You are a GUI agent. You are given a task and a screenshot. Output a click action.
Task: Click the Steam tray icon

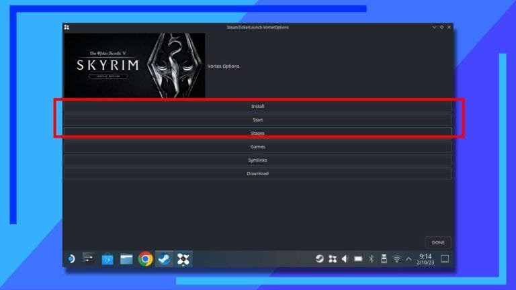320,258
